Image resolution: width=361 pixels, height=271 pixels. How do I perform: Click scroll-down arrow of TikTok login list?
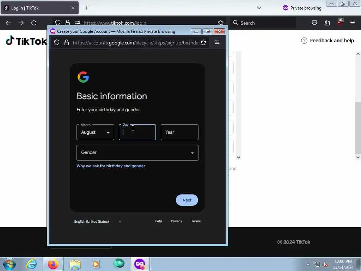[239, 157]
